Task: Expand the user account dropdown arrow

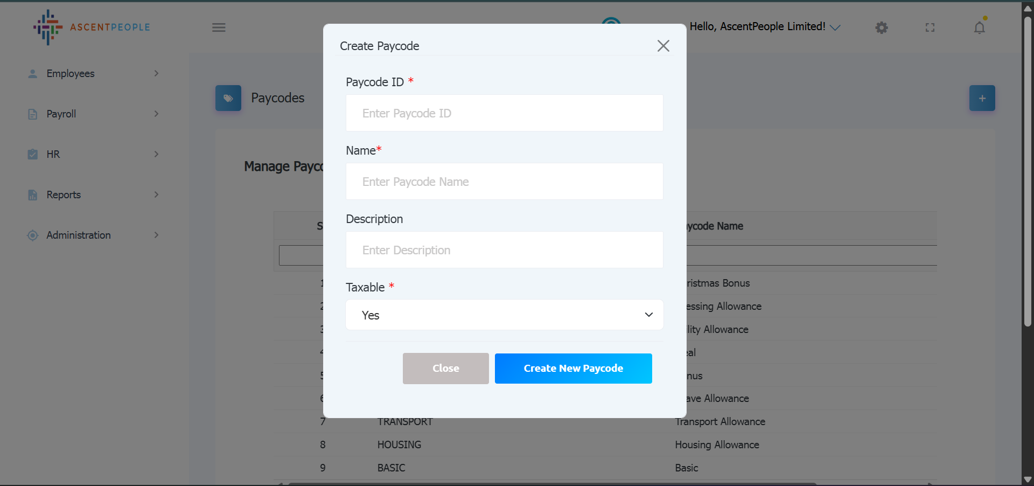Action: pyautogui.click(x=835, y=27)
